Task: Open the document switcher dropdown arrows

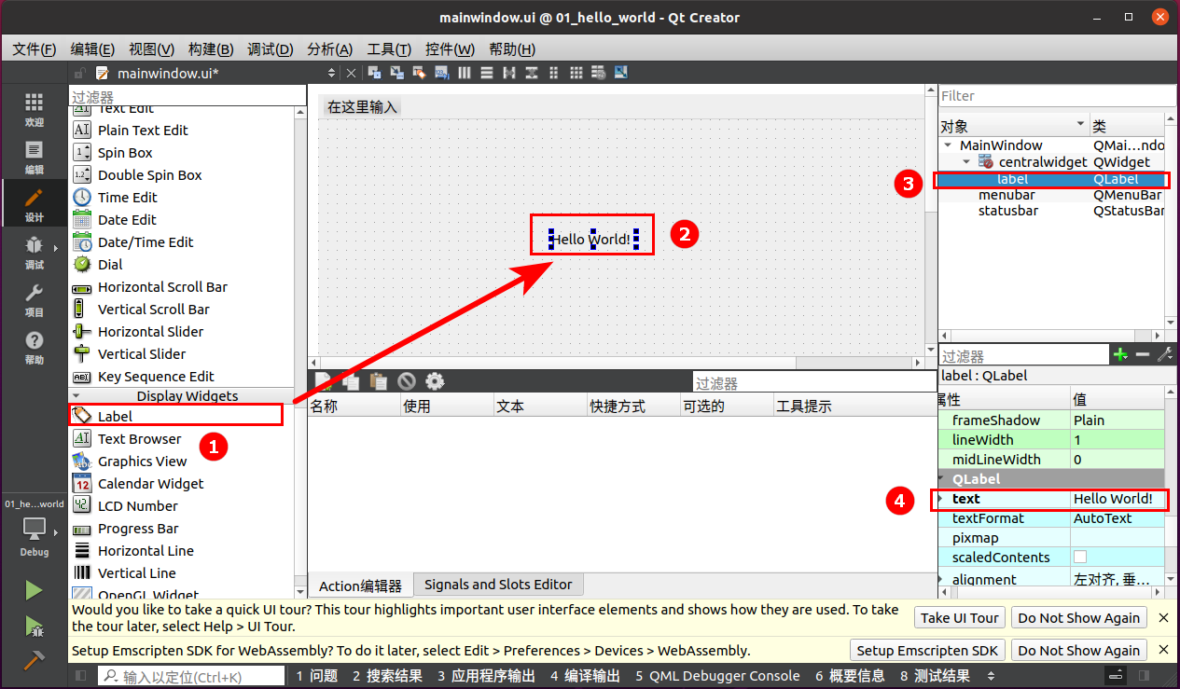Action: coord(331,73)
